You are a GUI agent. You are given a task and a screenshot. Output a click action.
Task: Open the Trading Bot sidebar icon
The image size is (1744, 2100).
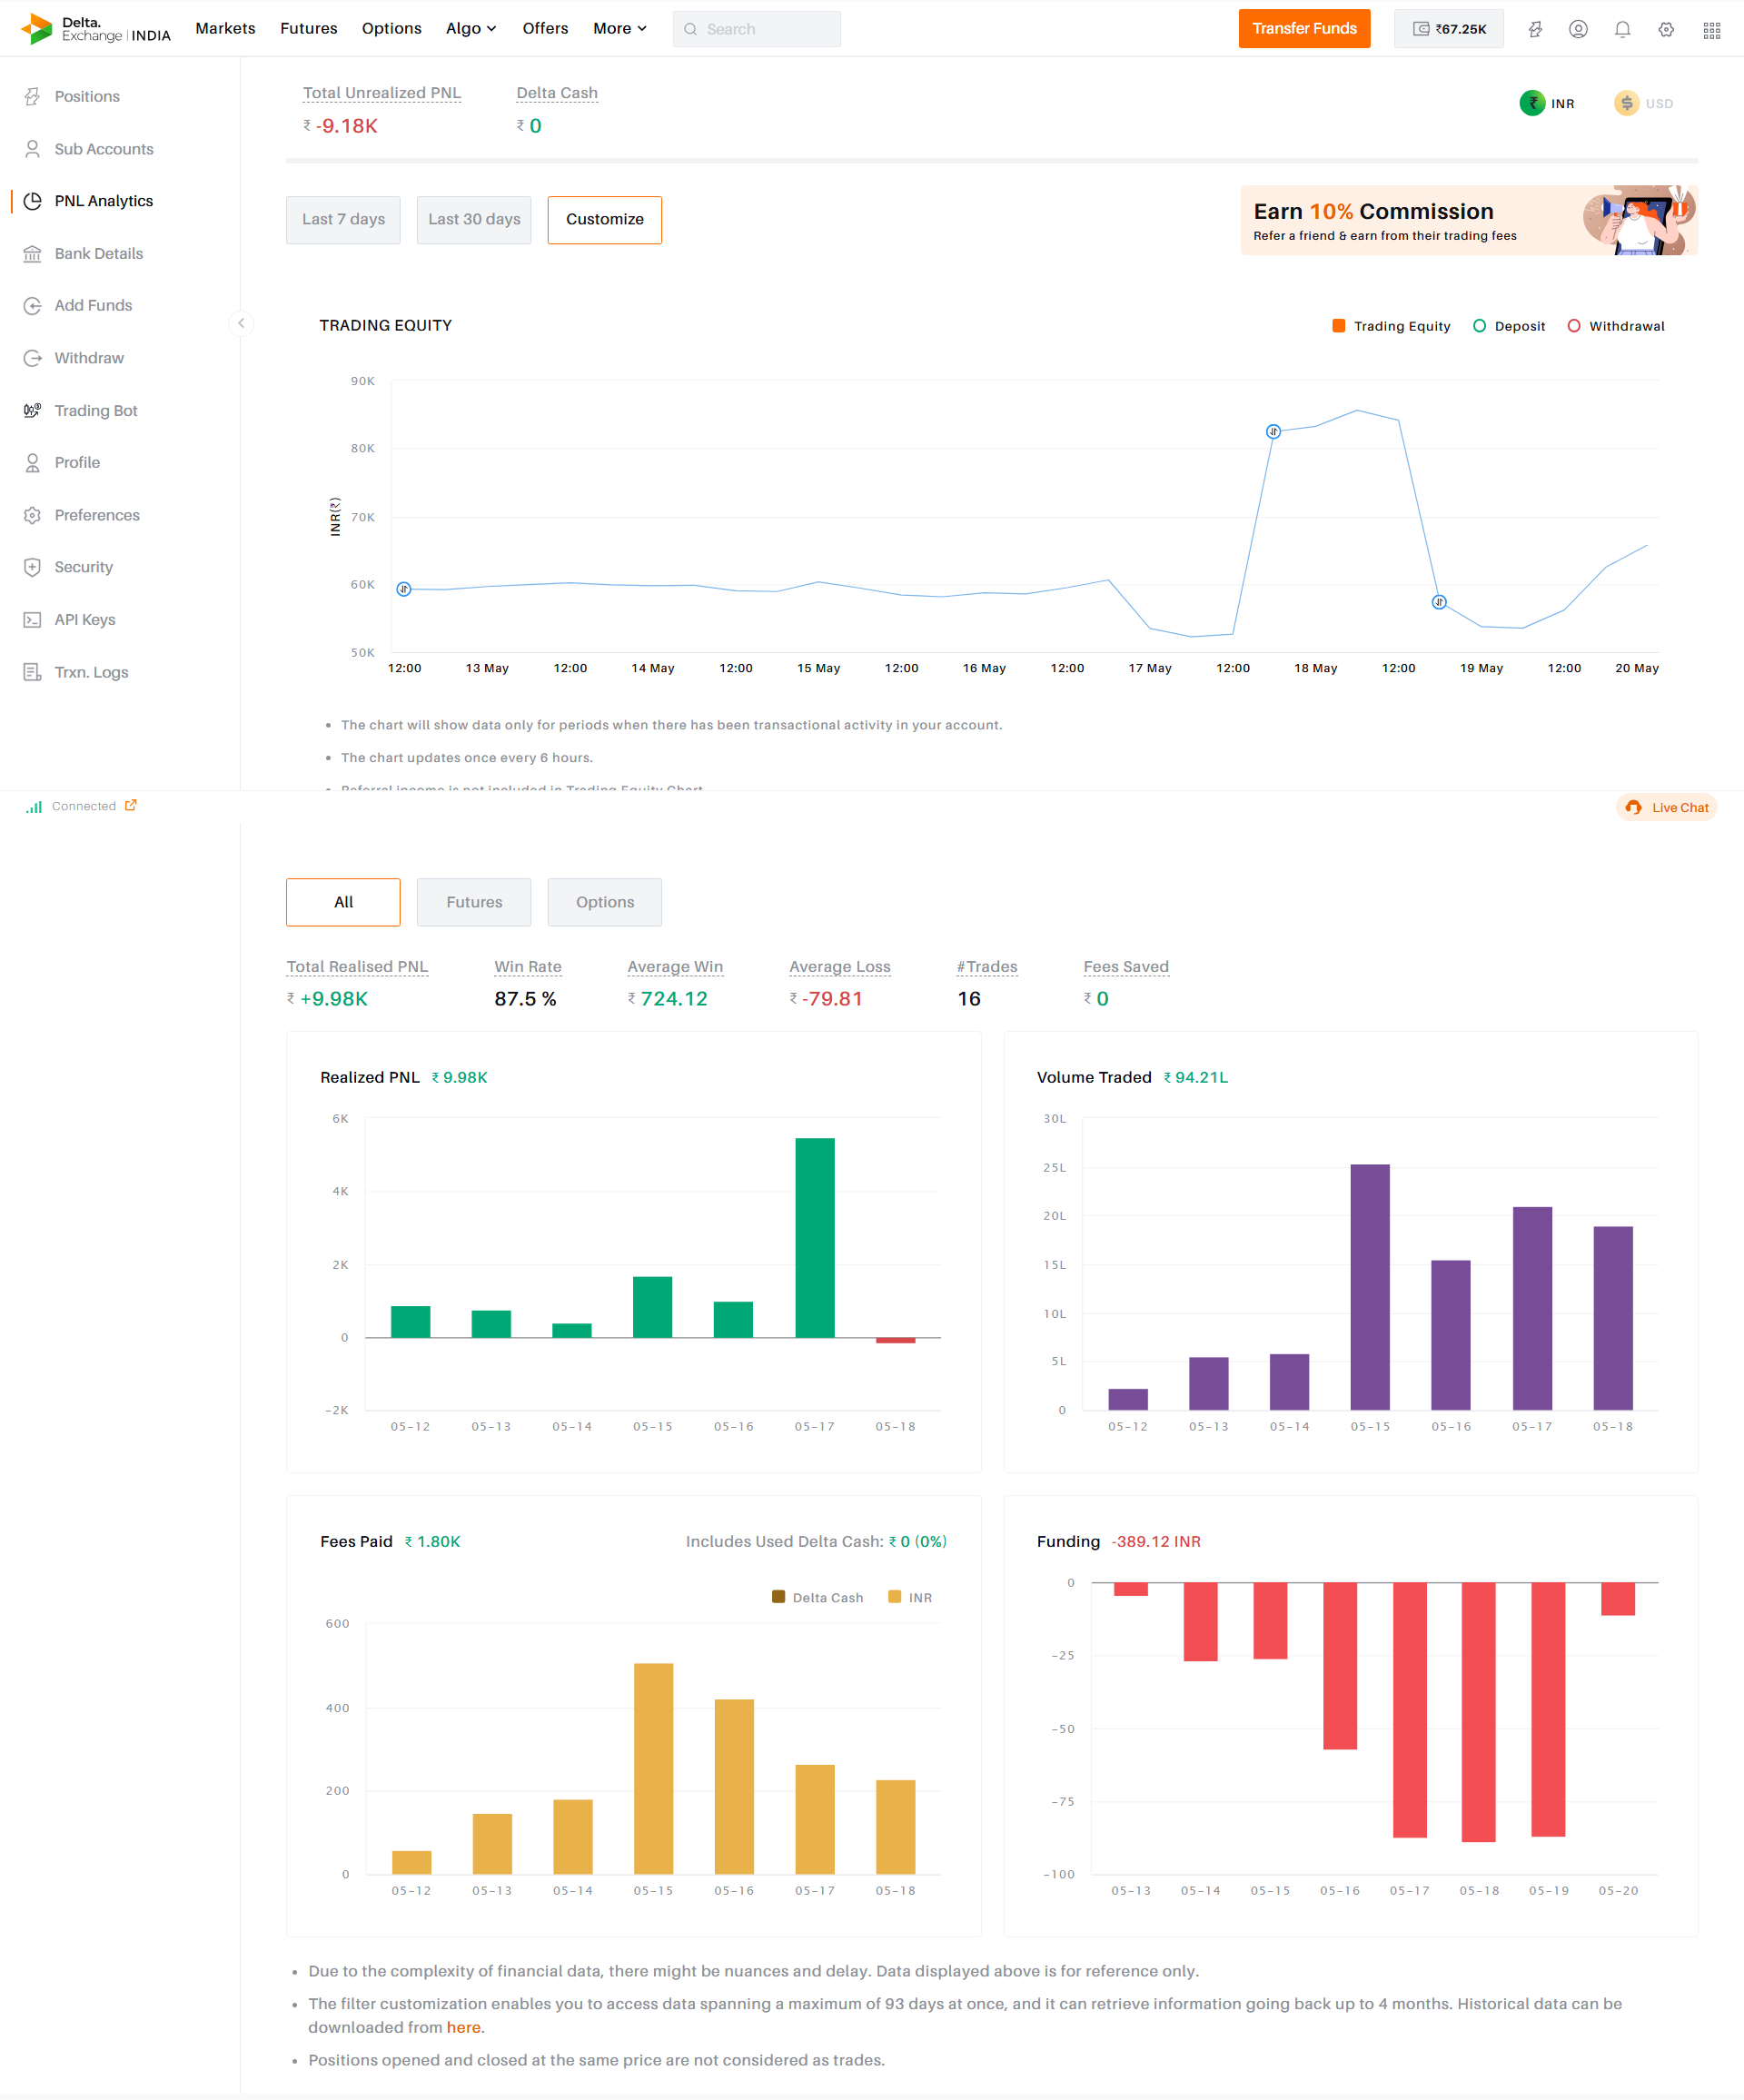click(x=32, y=410)
